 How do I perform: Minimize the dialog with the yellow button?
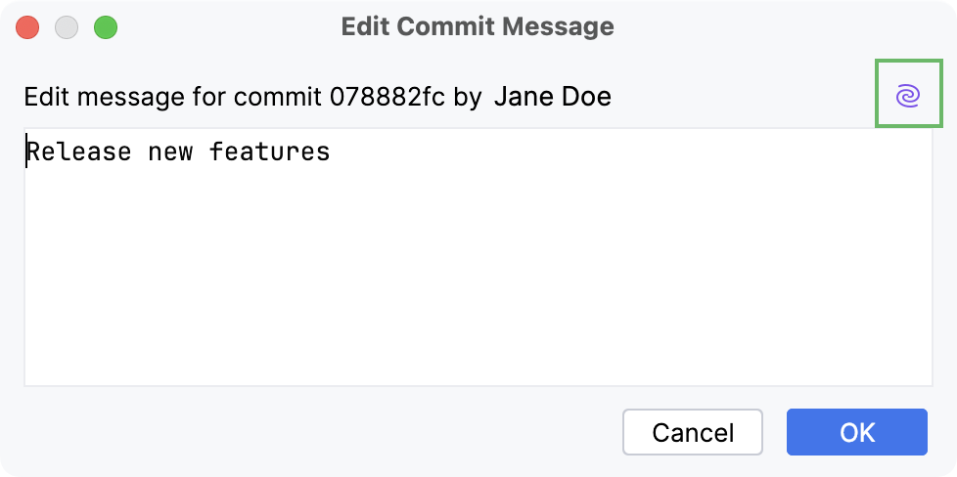[67, 27]
